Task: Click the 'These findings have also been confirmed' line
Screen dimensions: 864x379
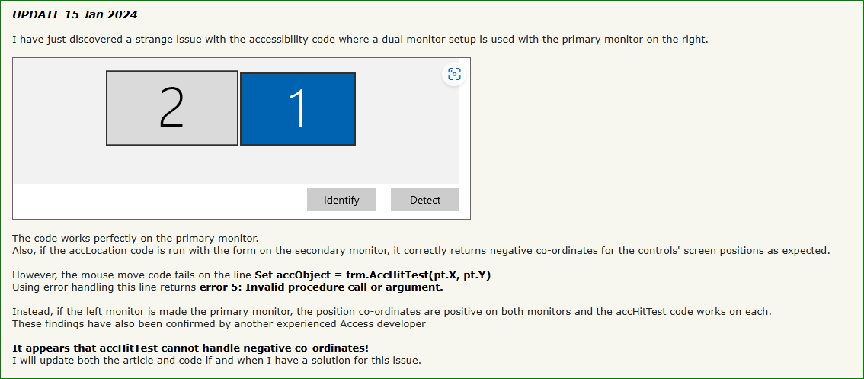Action: click(219, 323)
